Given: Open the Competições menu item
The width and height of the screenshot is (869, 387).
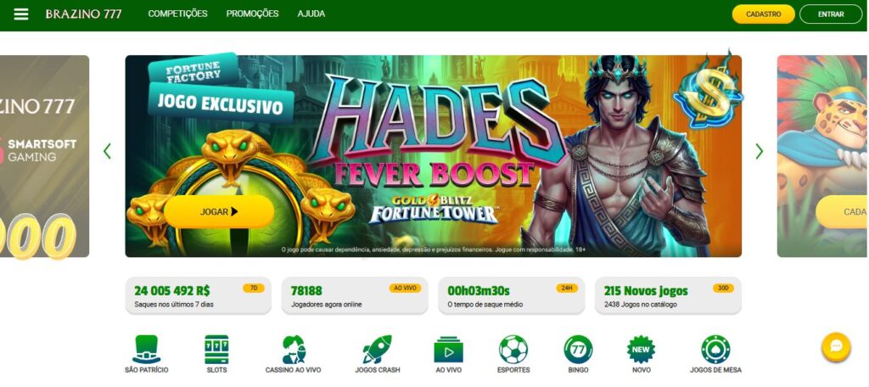Looking at the screenshot, I should (178, 14).
